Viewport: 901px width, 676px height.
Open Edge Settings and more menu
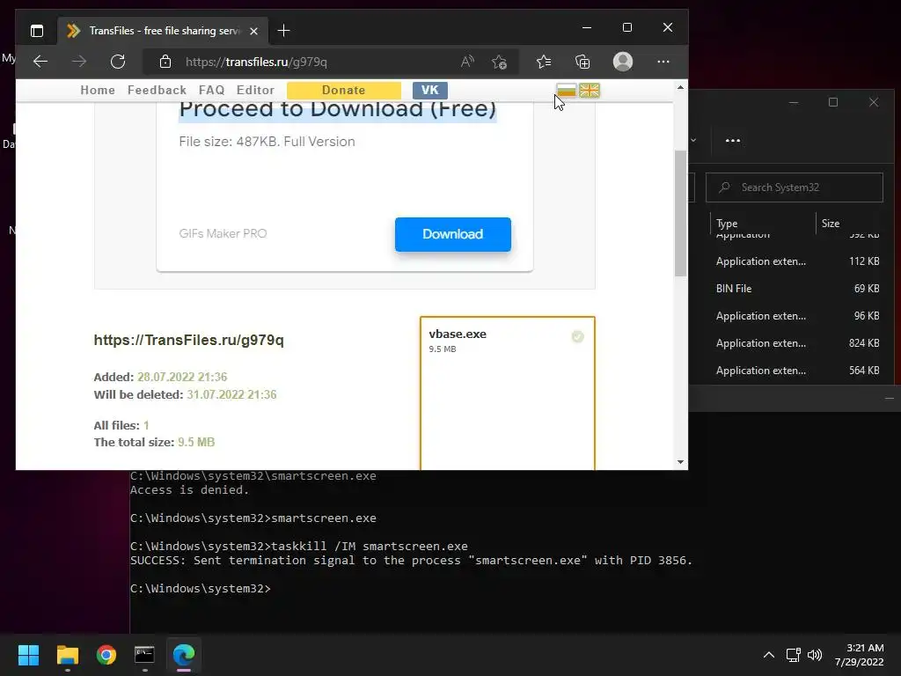(x=663, y=62)
